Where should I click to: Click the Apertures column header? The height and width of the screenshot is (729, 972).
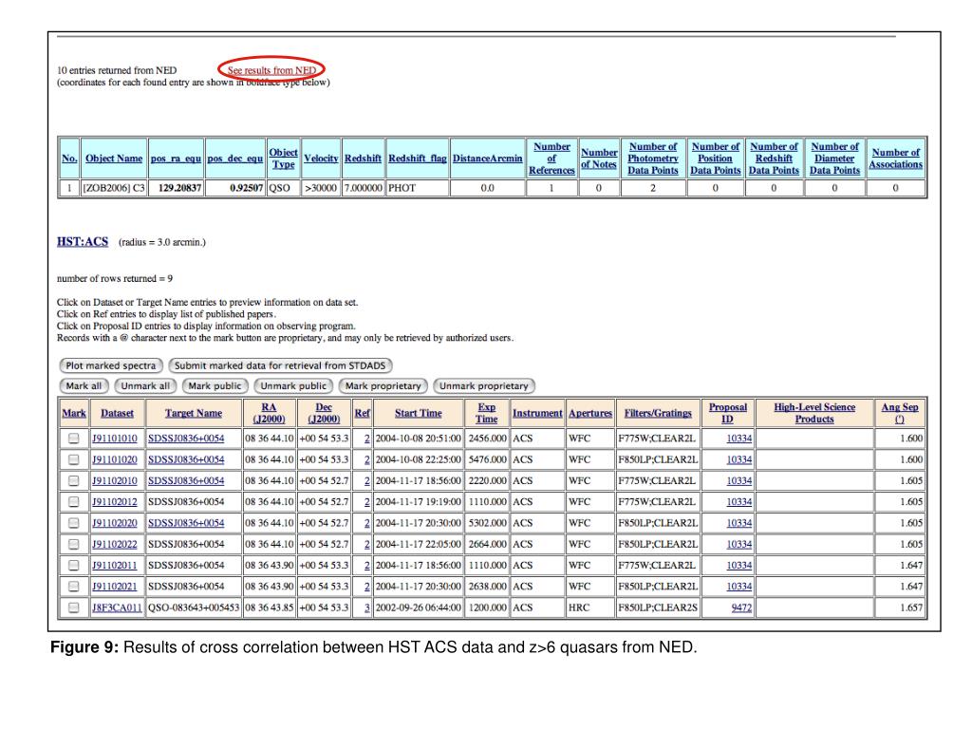(x=590, y=414)
